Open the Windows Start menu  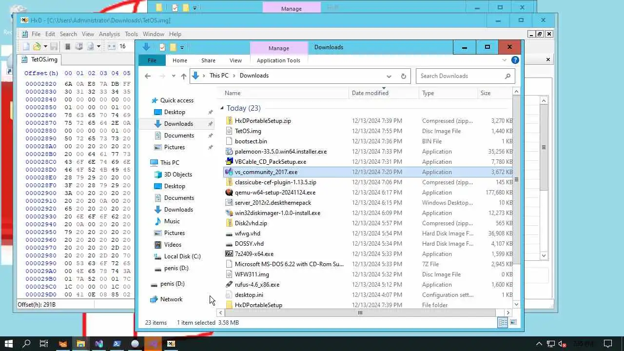pyautogui.click(x=9, y=344)
